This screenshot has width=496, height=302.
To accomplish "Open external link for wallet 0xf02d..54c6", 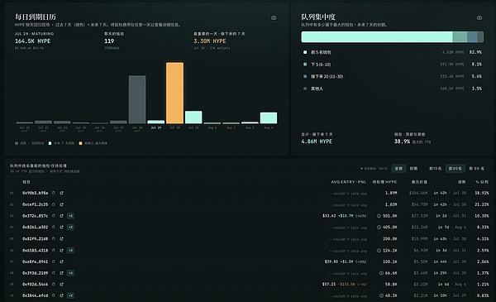I will point(61,285).
